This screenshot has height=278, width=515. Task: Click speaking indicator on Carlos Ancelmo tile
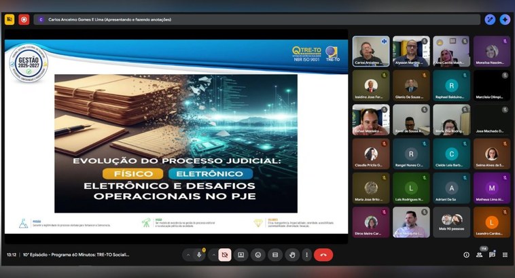point(384,41)
